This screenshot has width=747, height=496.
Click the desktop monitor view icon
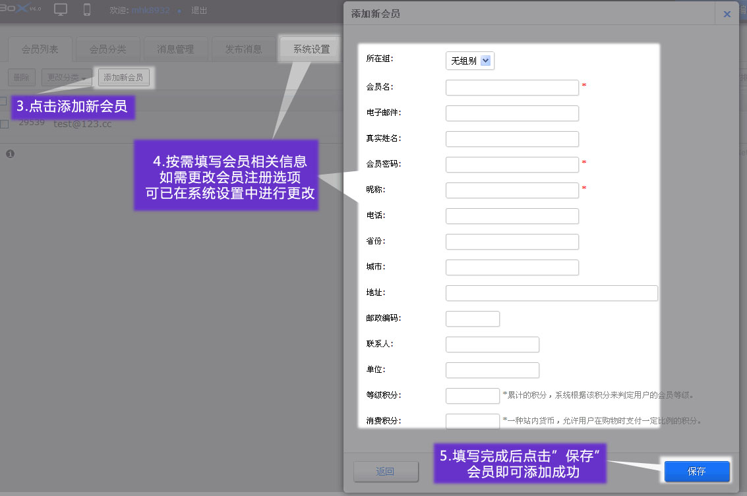(61, 10)
